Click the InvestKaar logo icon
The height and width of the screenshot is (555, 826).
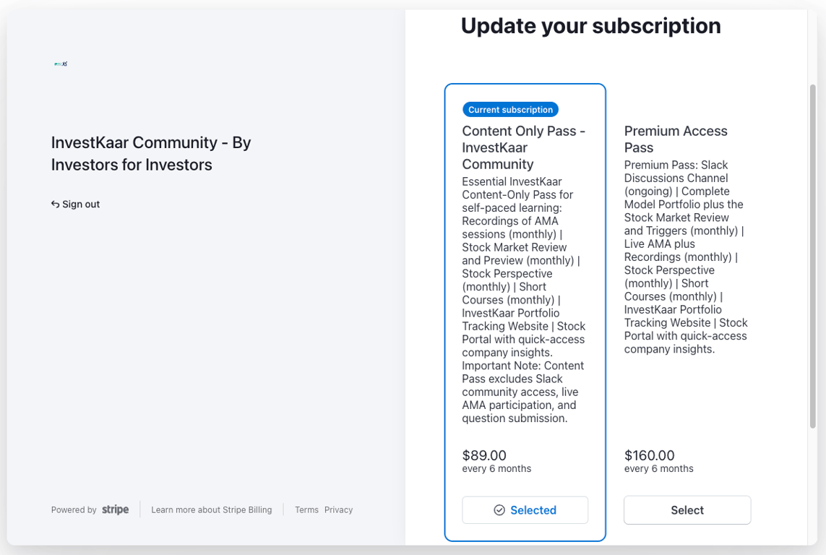[x=61, y=64]
